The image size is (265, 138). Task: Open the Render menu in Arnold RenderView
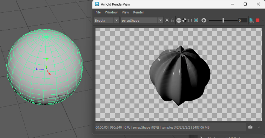pyautogui.click(x=138, y=12)
